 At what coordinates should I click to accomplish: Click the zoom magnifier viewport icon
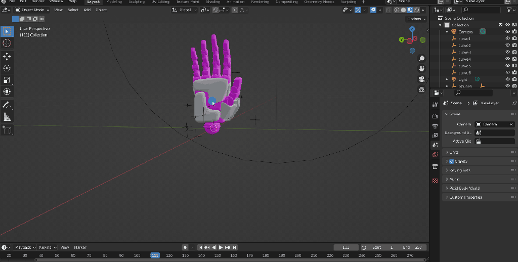click(x=421, y=59)
